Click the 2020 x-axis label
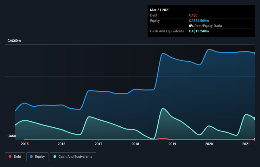 coord(209,144)
